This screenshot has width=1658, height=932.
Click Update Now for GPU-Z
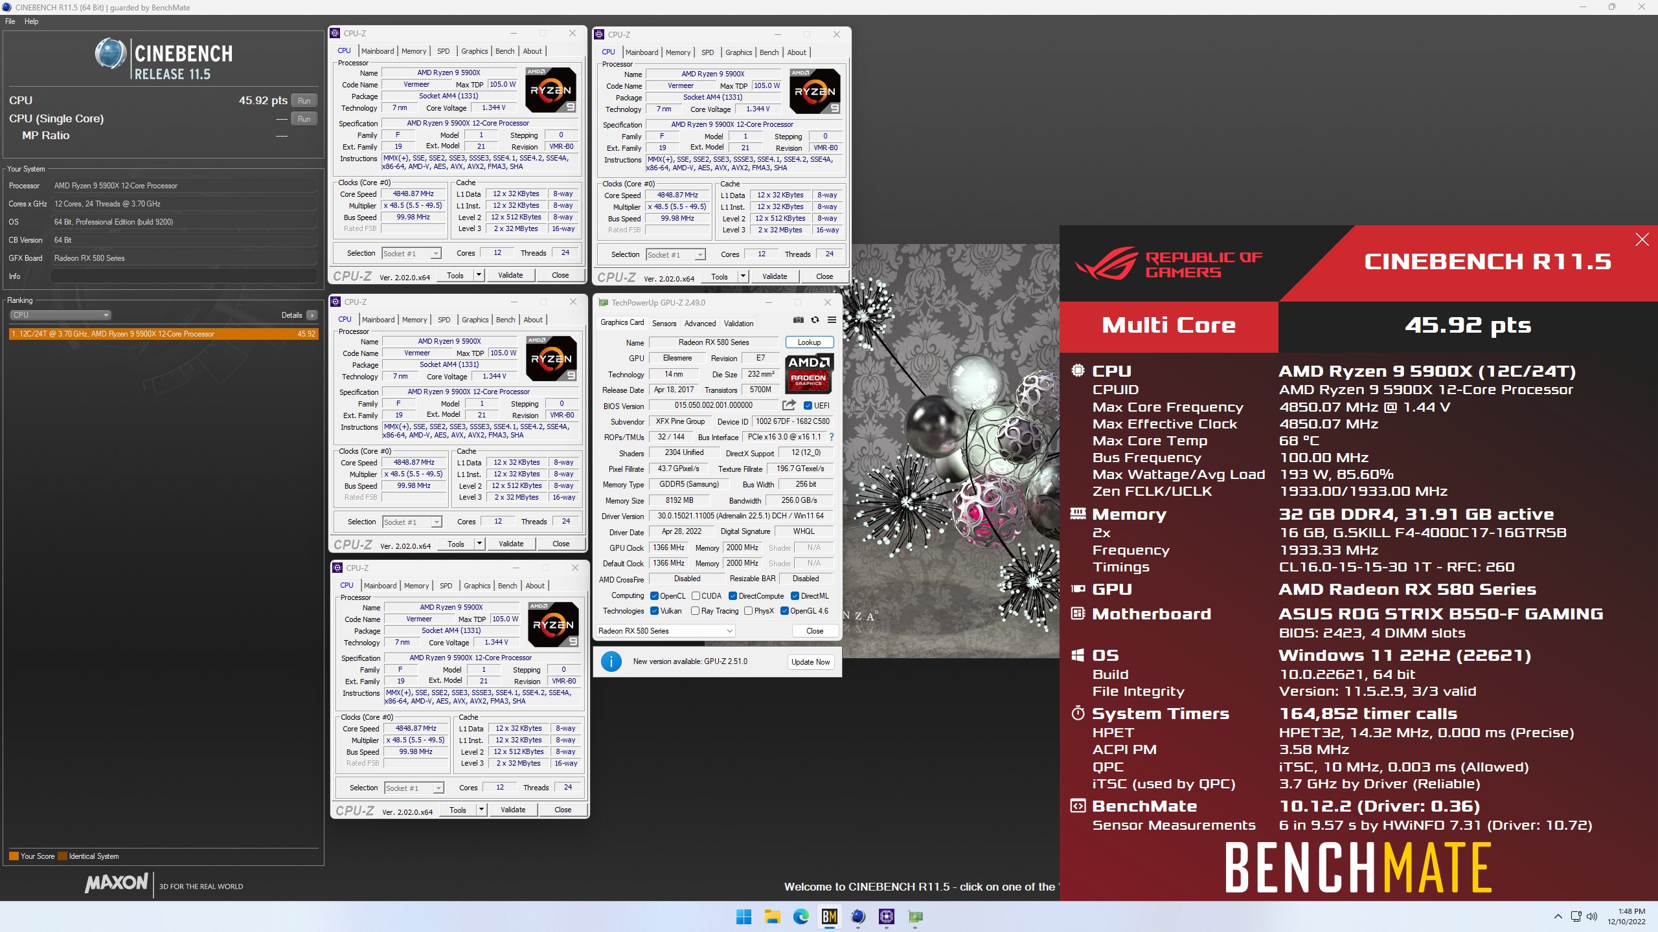[810, 662]
